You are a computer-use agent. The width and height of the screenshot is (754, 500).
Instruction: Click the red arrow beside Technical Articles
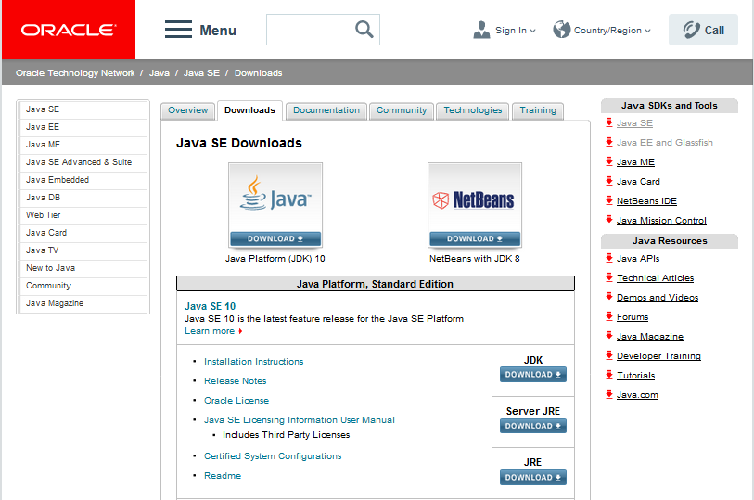(609, 277)
